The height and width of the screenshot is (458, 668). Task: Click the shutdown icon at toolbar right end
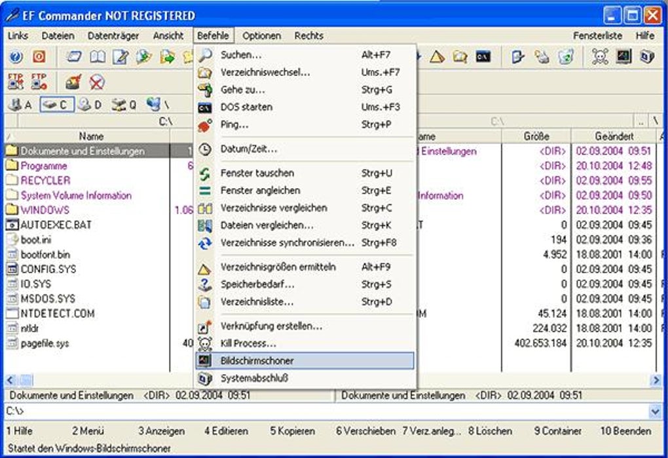[x=646, y=56]
